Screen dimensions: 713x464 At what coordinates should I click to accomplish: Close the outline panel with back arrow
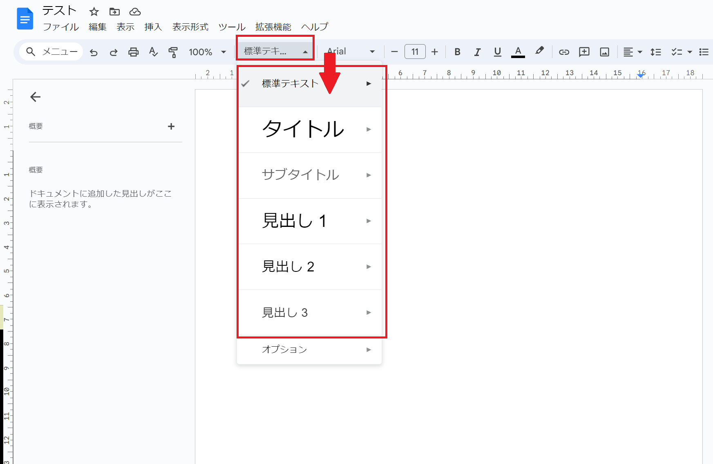point(36,97)
